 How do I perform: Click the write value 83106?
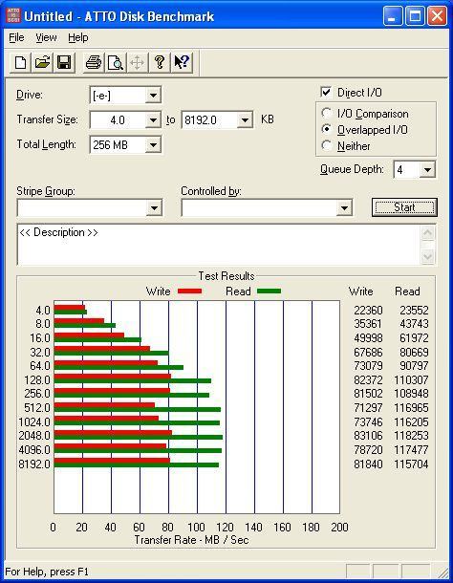pyautogui.click(x=368, y=436)
